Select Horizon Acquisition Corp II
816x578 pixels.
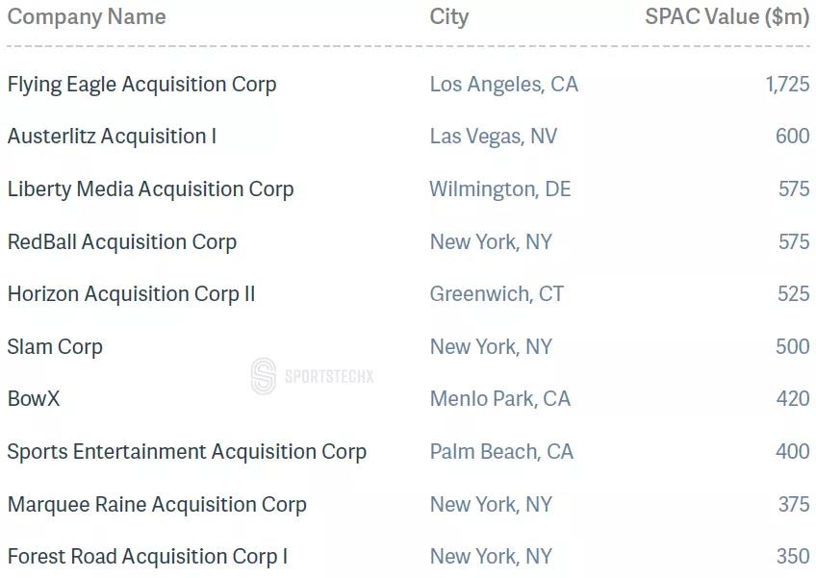point(131,294)
